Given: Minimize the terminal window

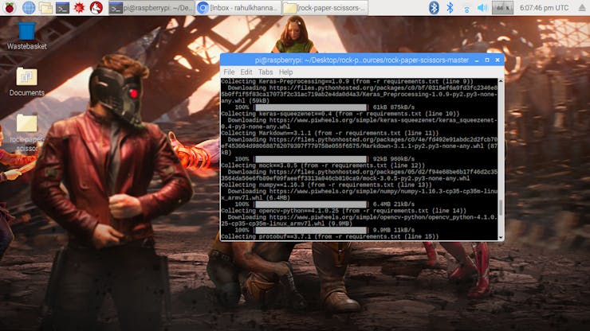Looking at the screenshot, I should (477, 60).
